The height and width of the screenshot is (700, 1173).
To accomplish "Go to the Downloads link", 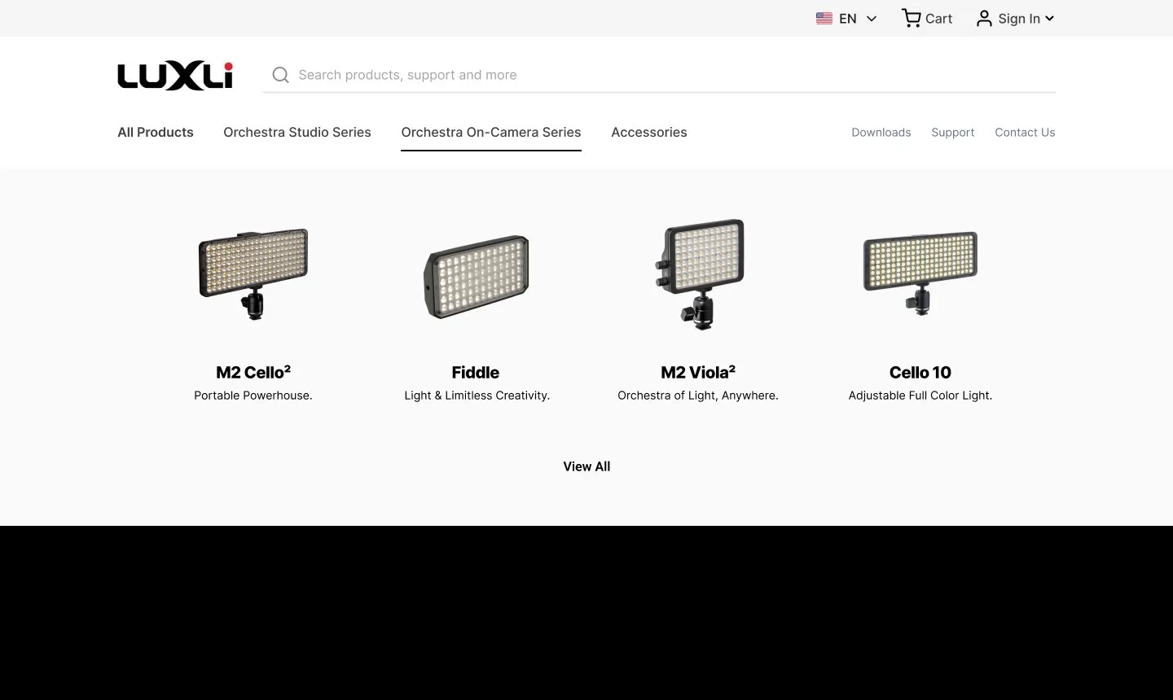I will click(881, 132).
